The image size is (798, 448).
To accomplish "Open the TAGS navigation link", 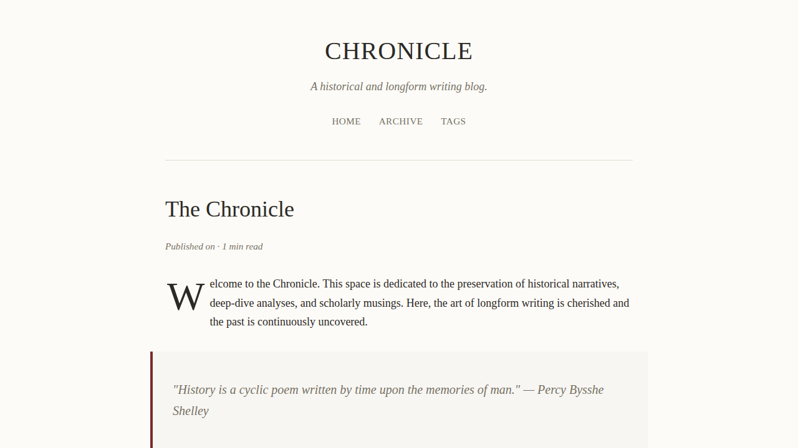I will pos(453,121).
